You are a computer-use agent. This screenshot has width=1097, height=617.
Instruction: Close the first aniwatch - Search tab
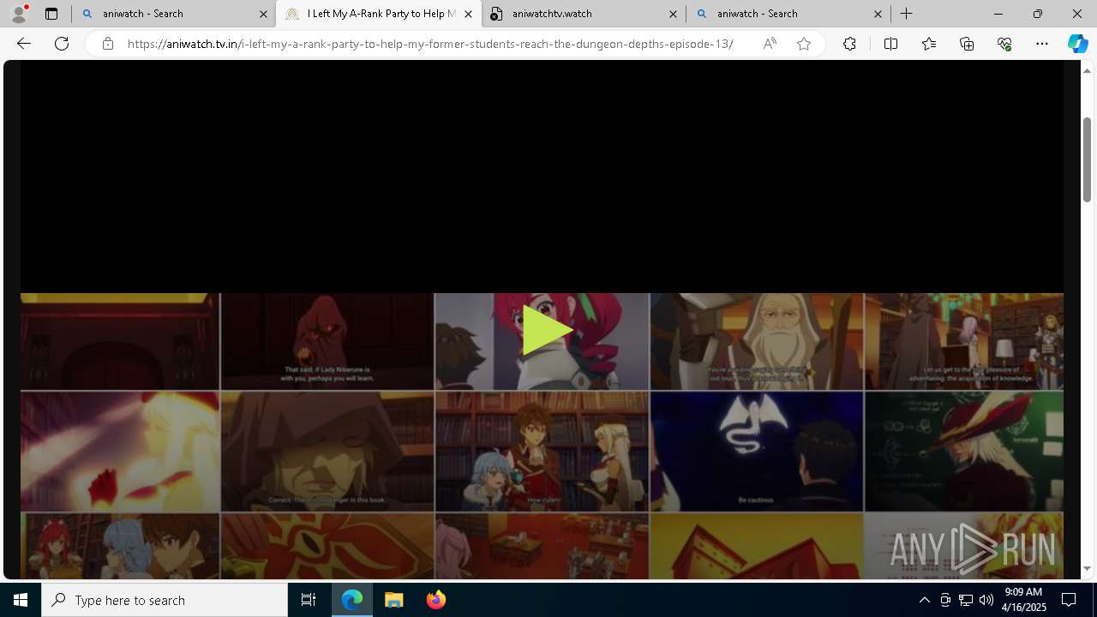click(263, 14)
